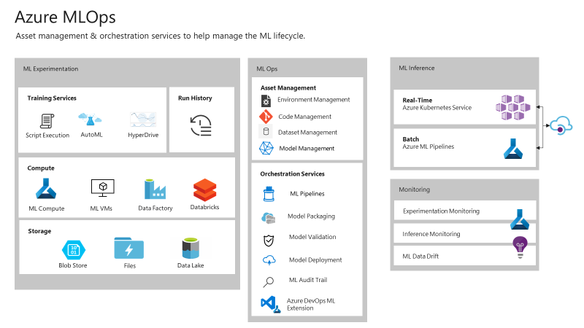Click the Environment Management label
The width and height of the screenshot is (584, 328).
pos(314,100)
